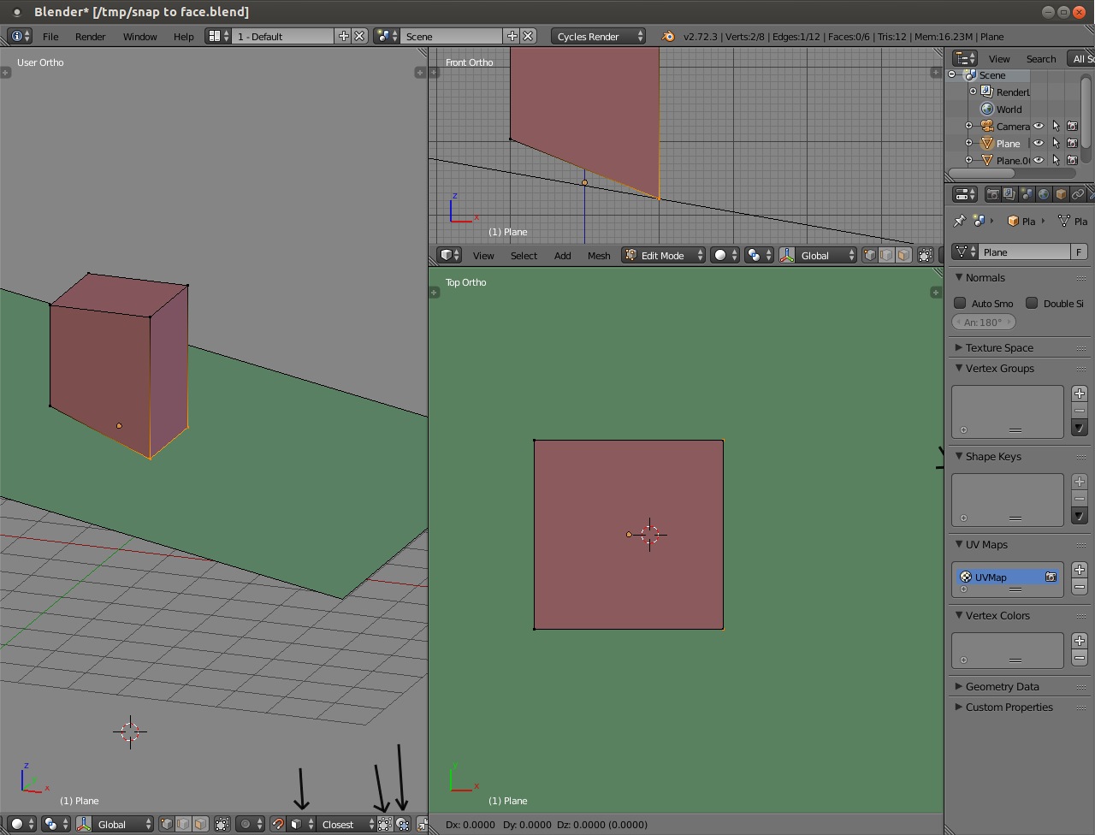
Task: Open the right viewport View menu
Action: pos(483,255)
